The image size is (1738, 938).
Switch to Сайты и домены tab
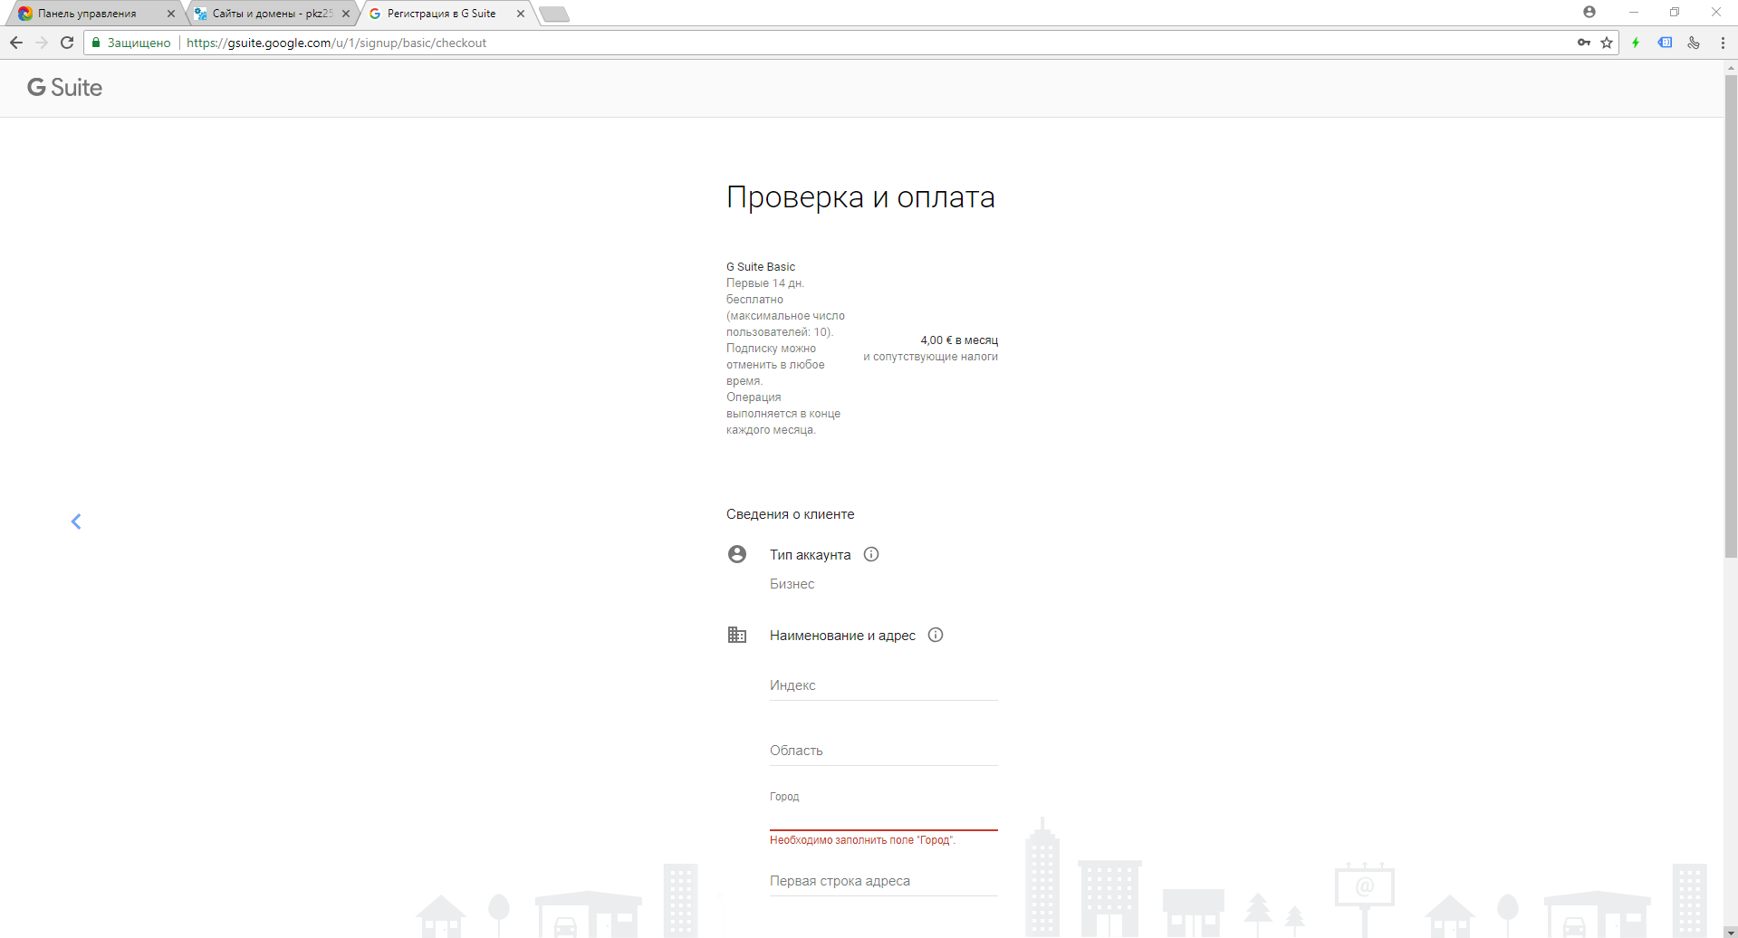tap(272, 14)
